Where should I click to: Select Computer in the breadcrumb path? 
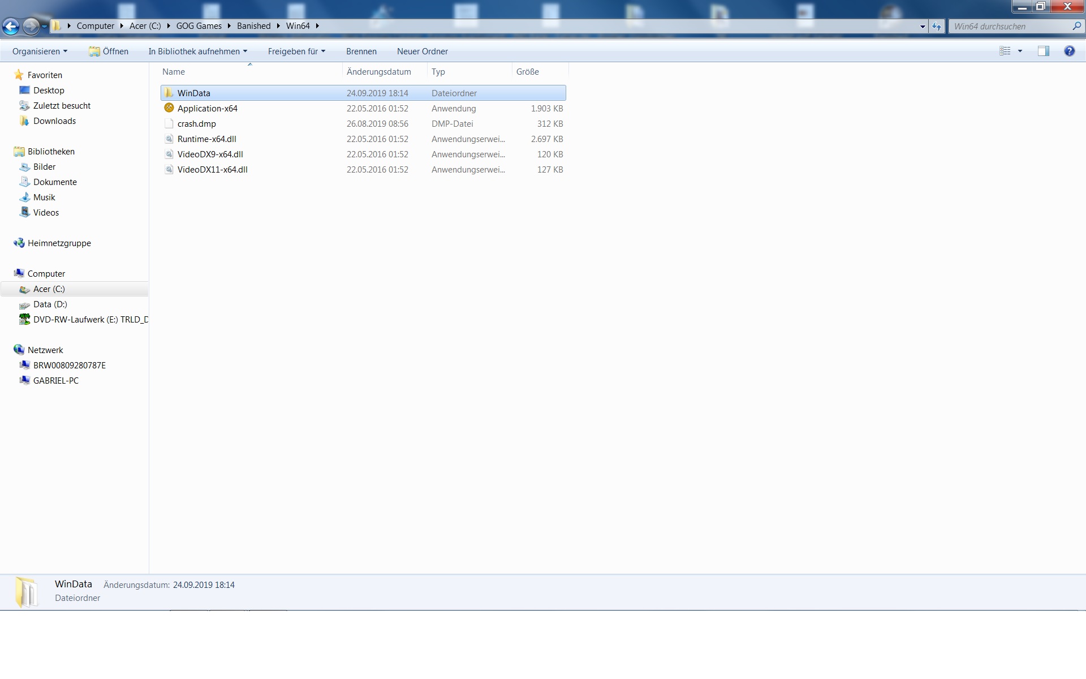(x=96, y=26)
